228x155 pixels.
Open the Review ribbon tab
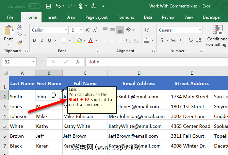point(168,17)
